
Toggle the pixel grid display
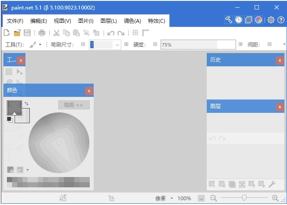click(x=135, y=33)
